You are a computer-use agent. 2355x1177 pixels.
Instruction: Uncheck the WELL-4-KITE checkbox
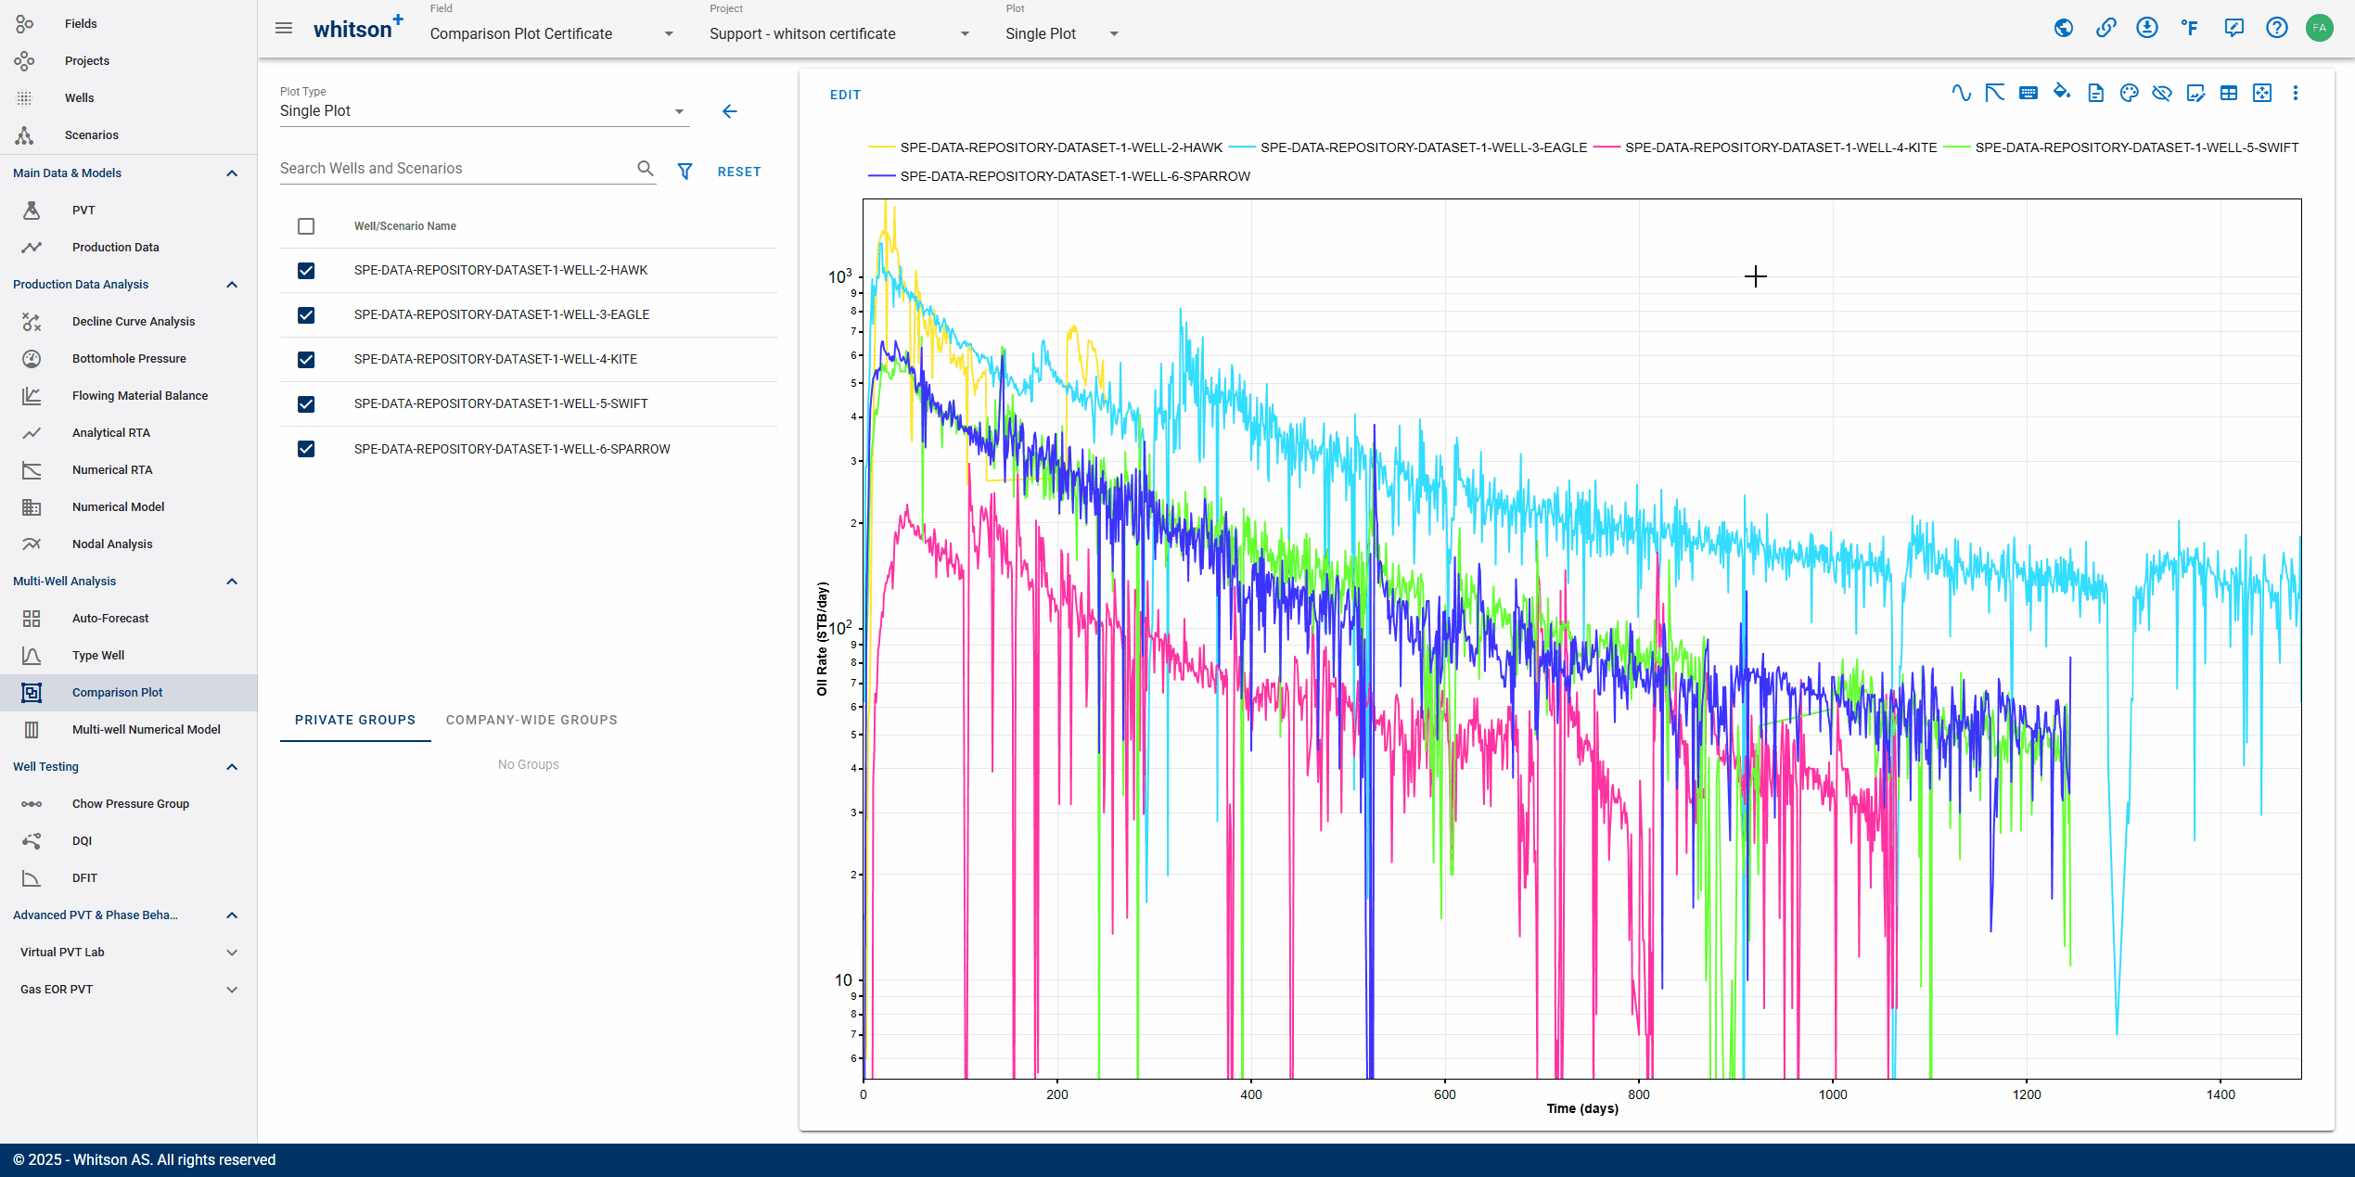coord(306,360)
